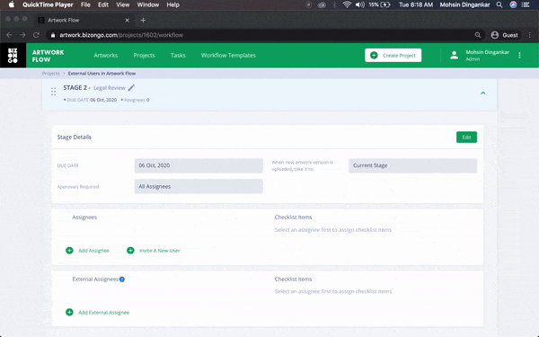Open the three-dot user options menu
This screenshot has width=539, height=337.
coord(519,56)
